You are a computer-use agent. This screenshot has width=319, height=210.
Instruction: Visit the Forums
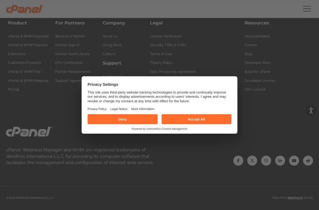click(x=251, y=45)
